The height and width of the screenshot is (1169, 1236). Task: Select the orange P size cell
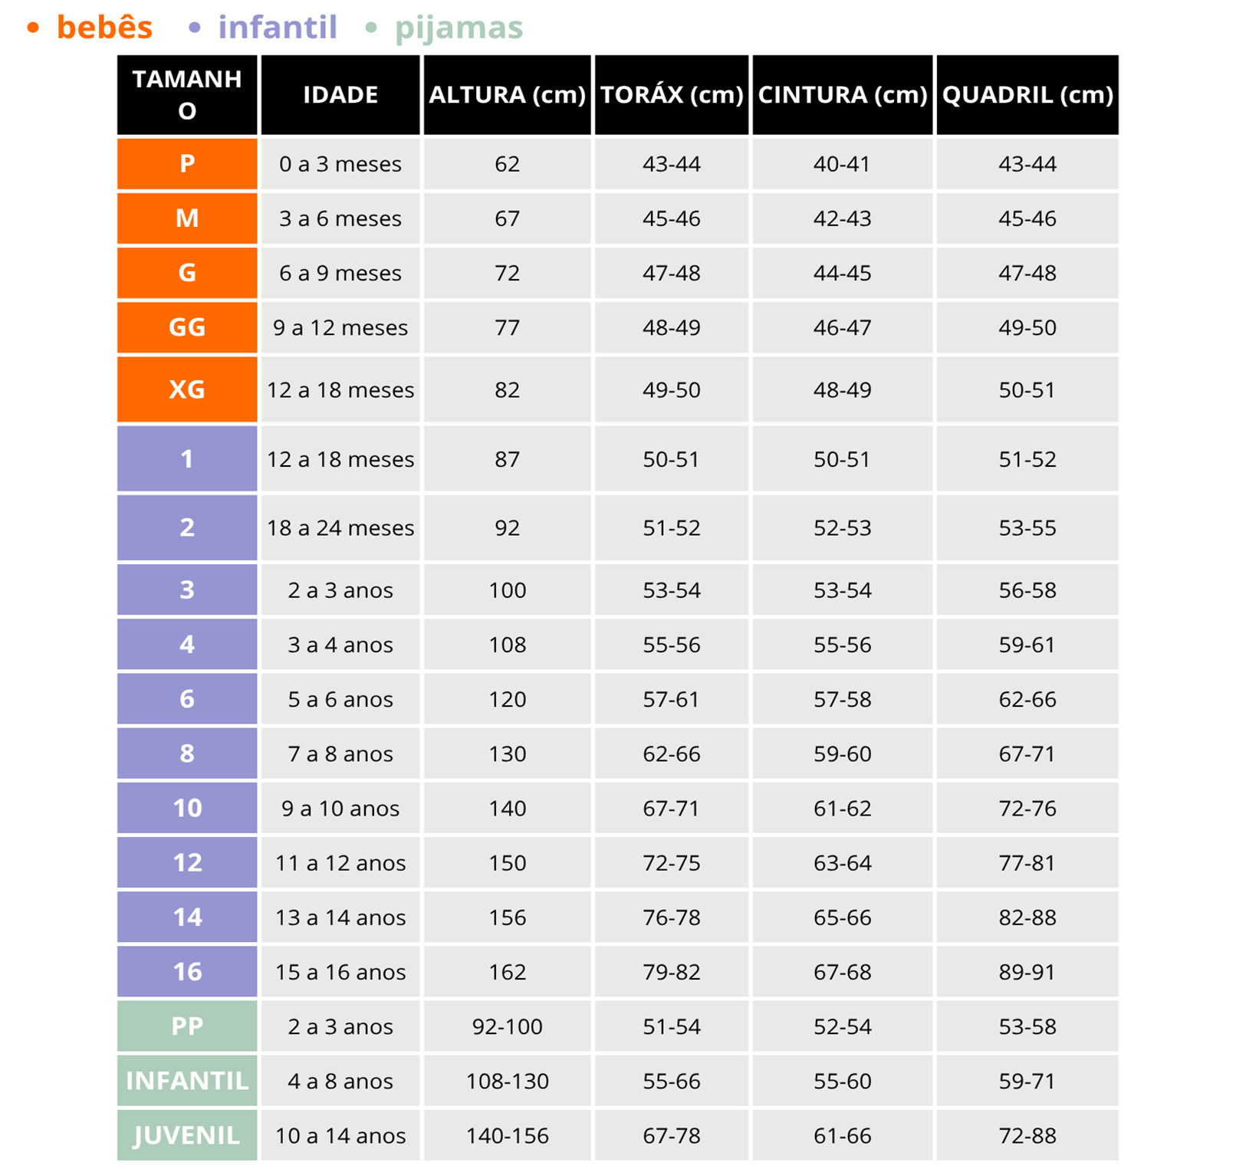pyautogui.click(x=187, y=164)
